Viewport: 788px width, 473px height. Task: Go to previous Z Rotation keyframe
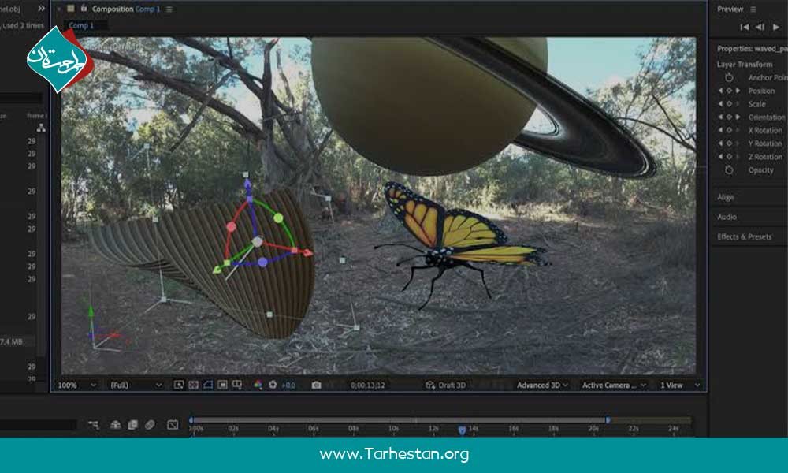tap(720, 157)
